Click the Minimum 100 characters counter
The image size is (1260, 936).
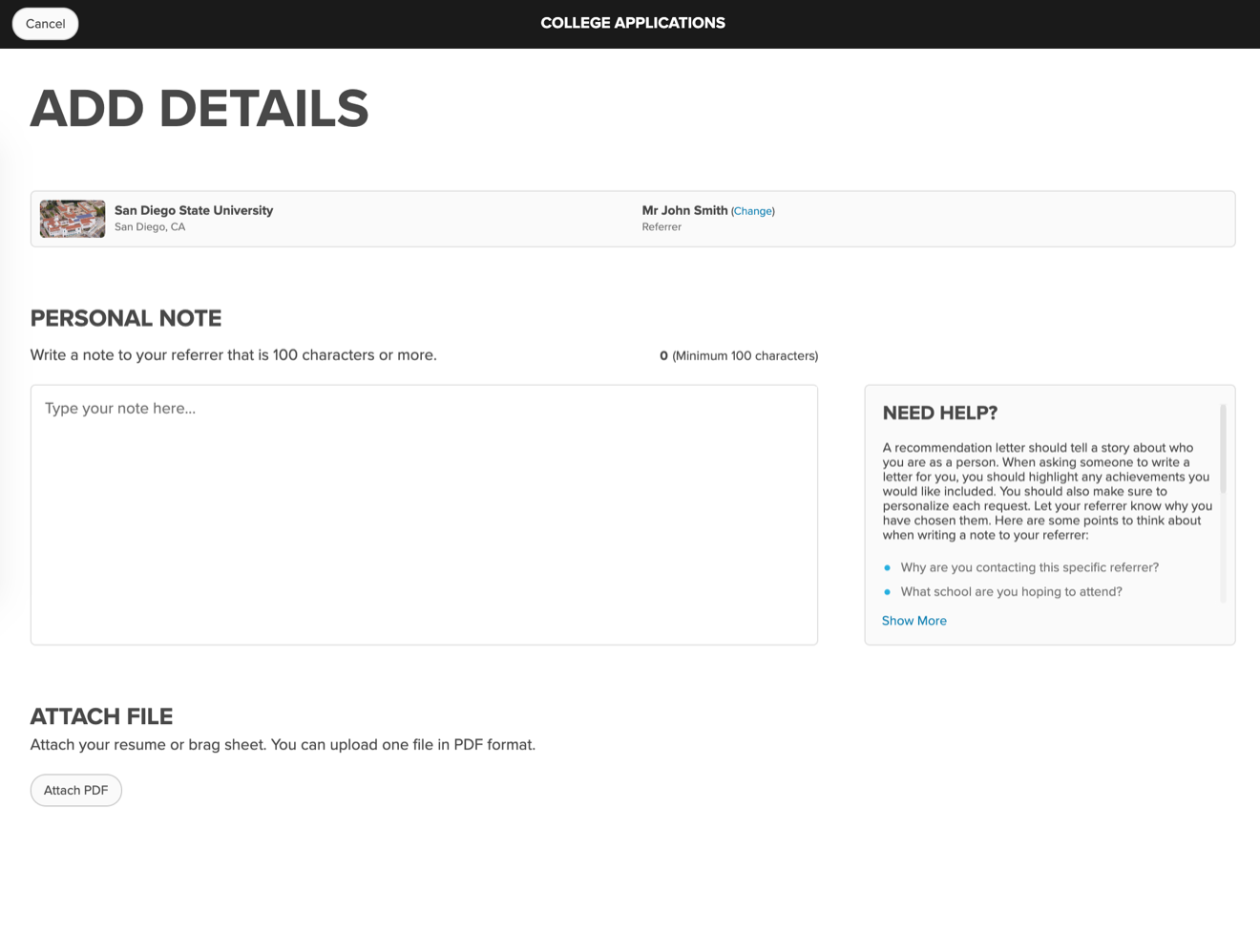click(x=739, y=355)
